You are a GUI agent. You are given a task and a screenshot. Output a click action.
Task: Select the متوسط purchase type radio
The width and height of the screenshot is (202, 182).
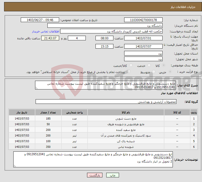coord(154,71)
